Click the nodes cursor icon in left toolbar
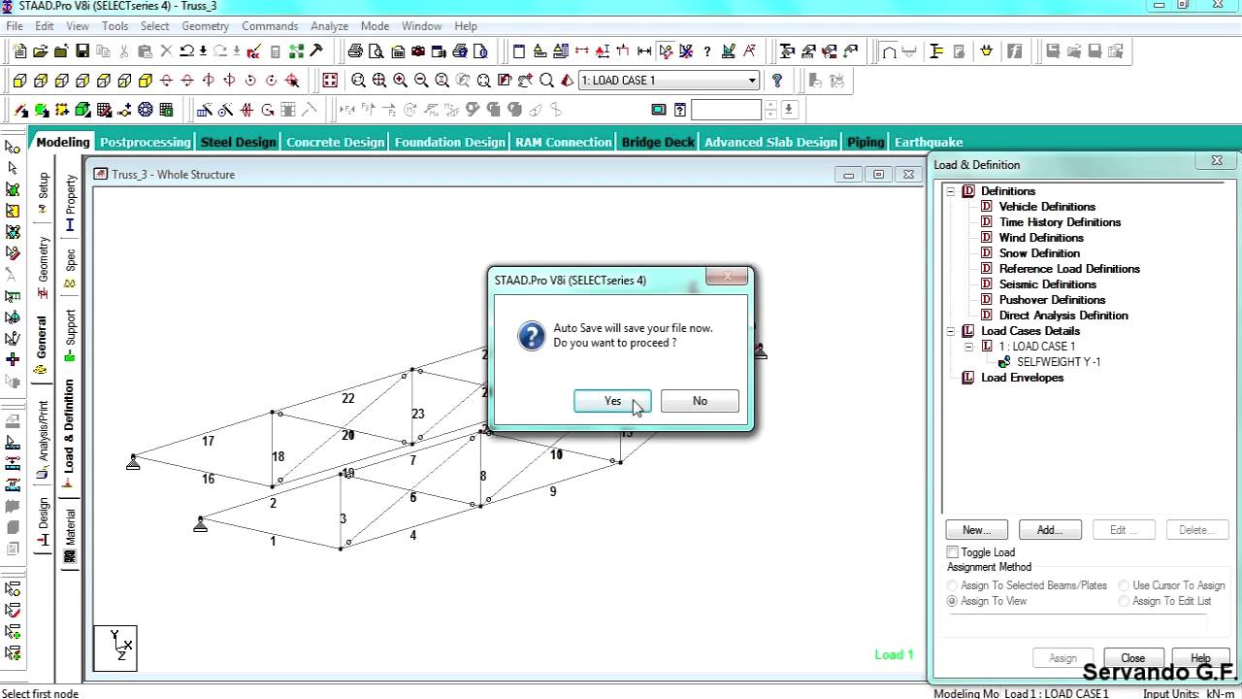This screenshot has height=699, width=1242. tap(13, 147)
